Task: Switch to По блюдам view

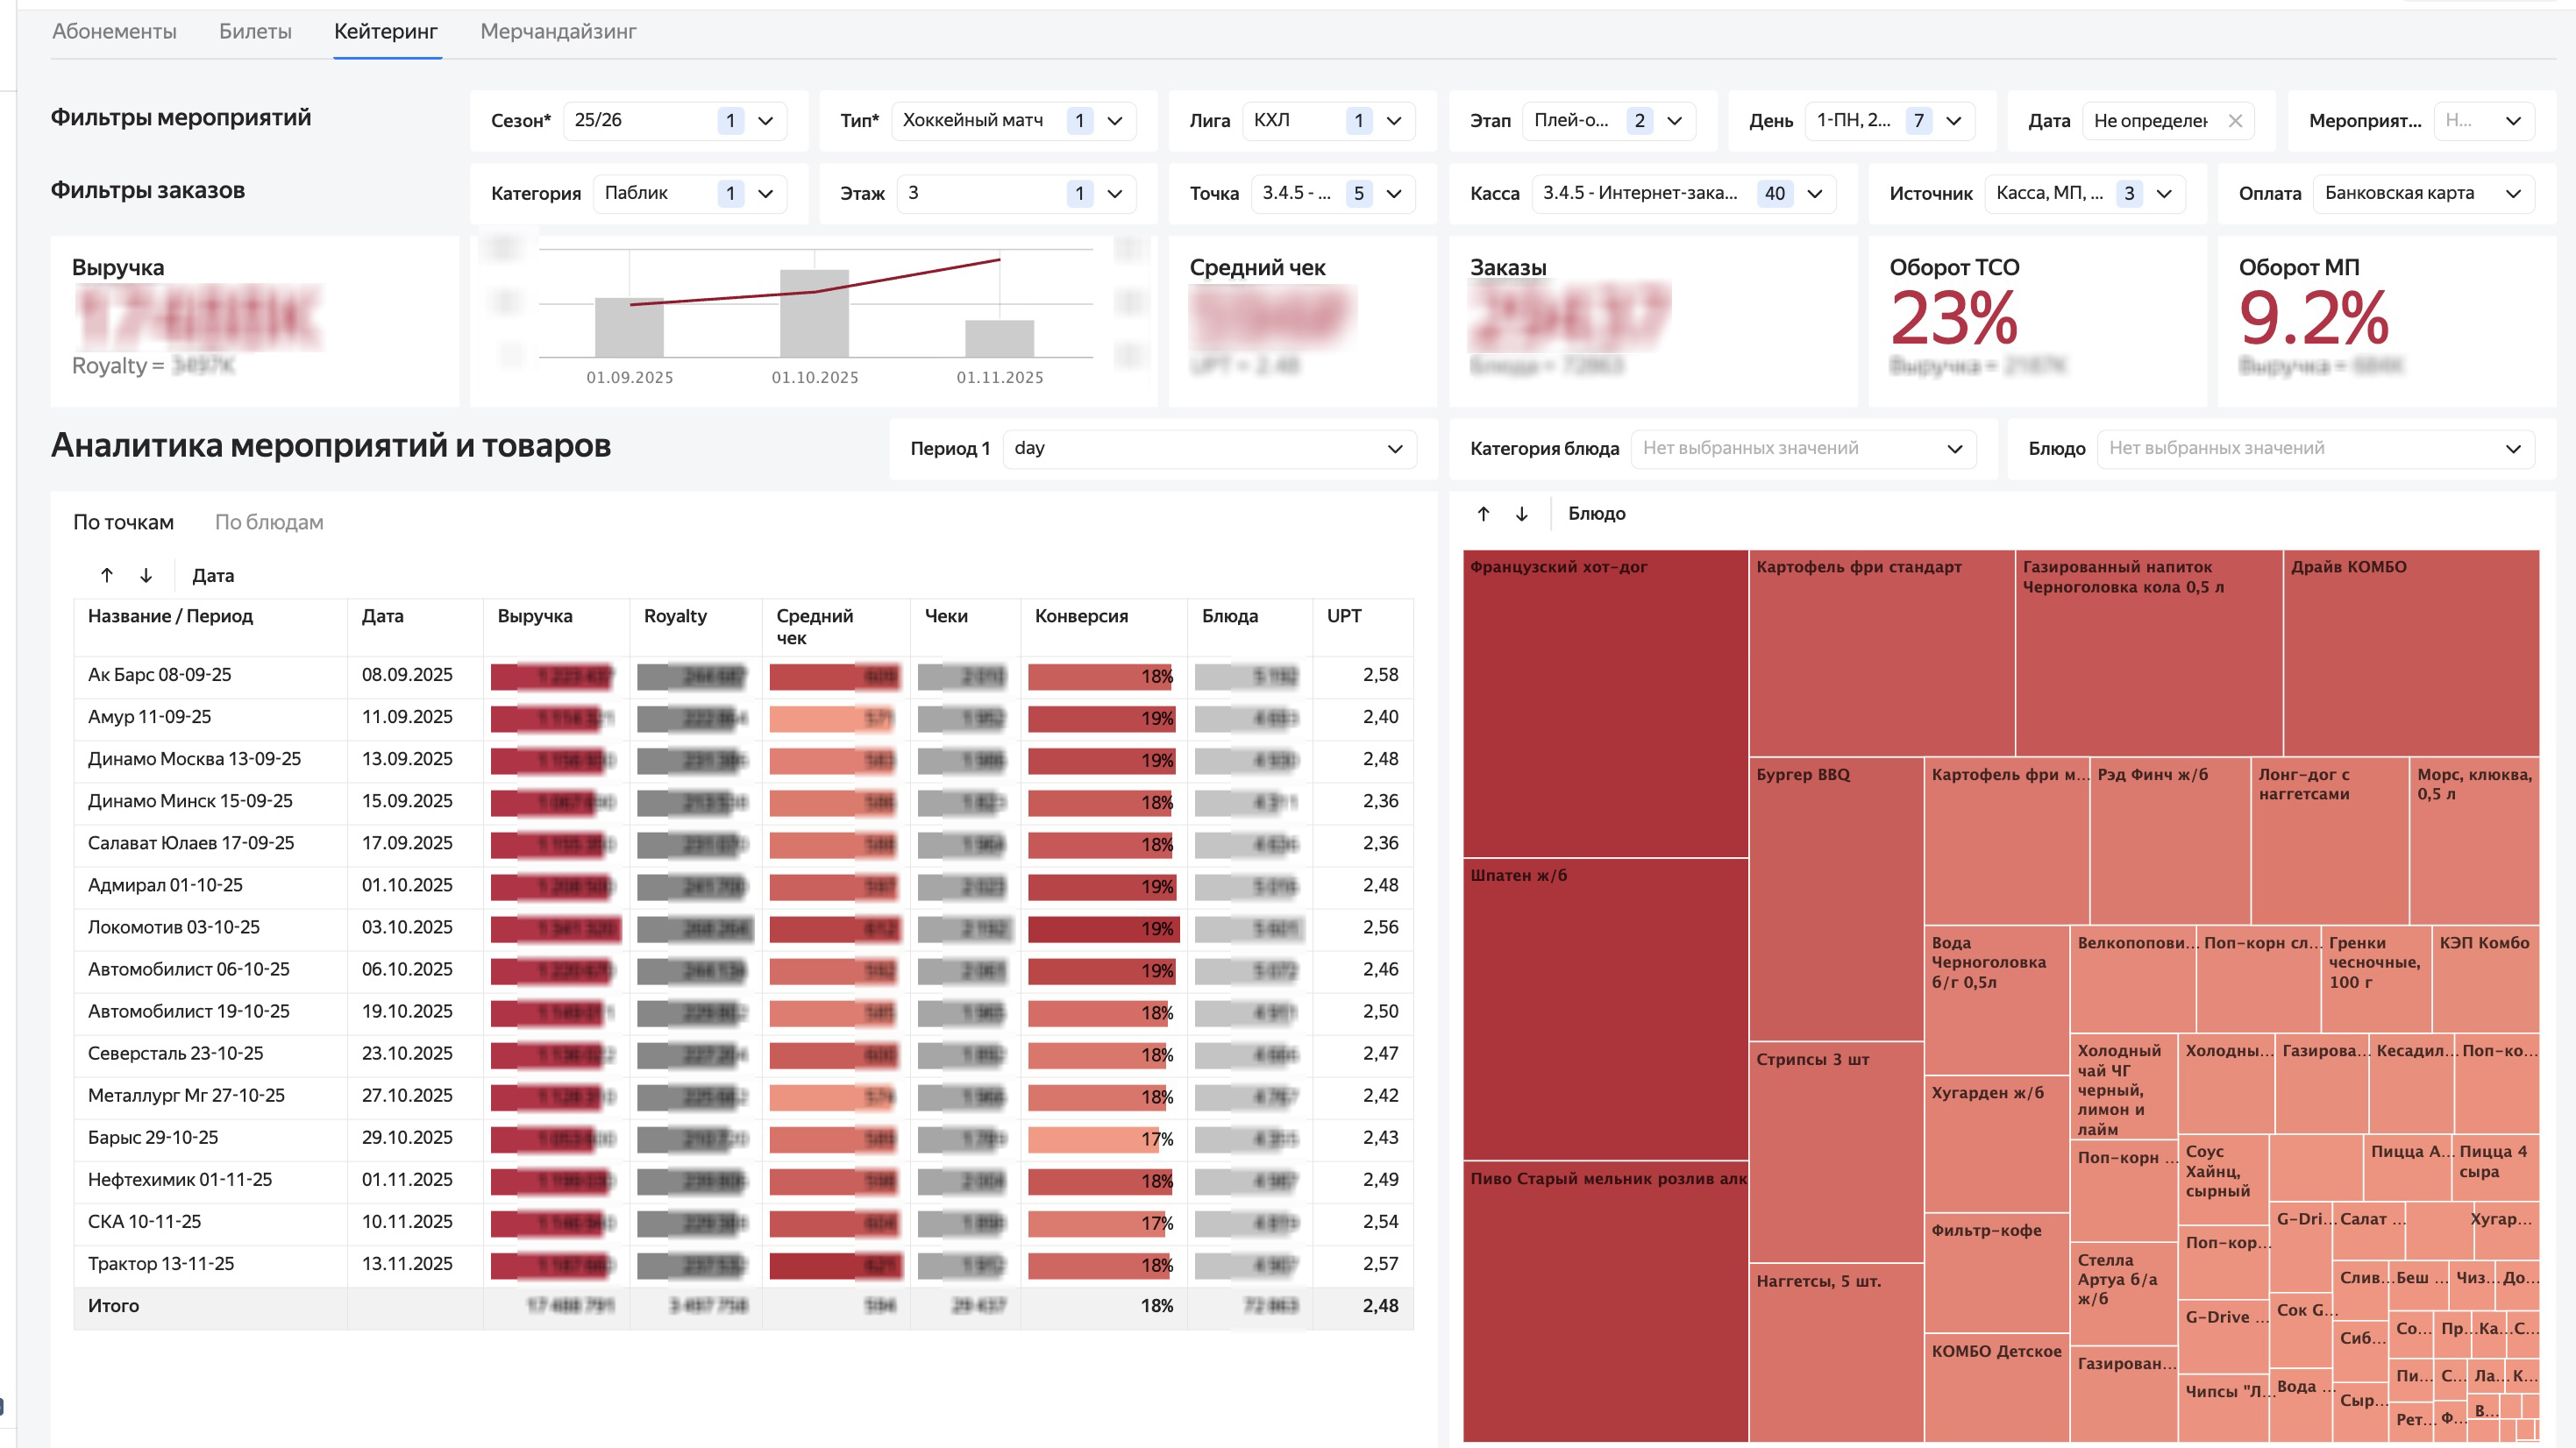Action: coord(269,522)
